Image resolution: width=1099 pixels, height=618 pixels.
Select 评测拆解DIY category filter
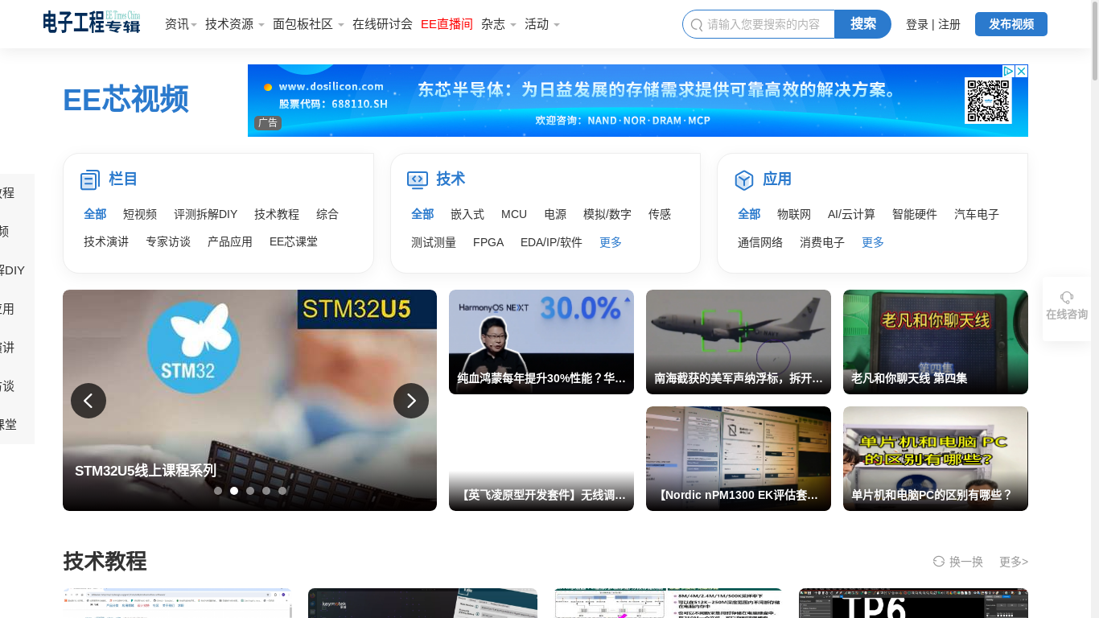click(206, 214)
